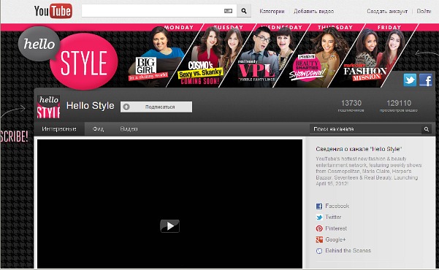
Task: Click the Behind the Scenes globe icon
Action: pos(319,251)
